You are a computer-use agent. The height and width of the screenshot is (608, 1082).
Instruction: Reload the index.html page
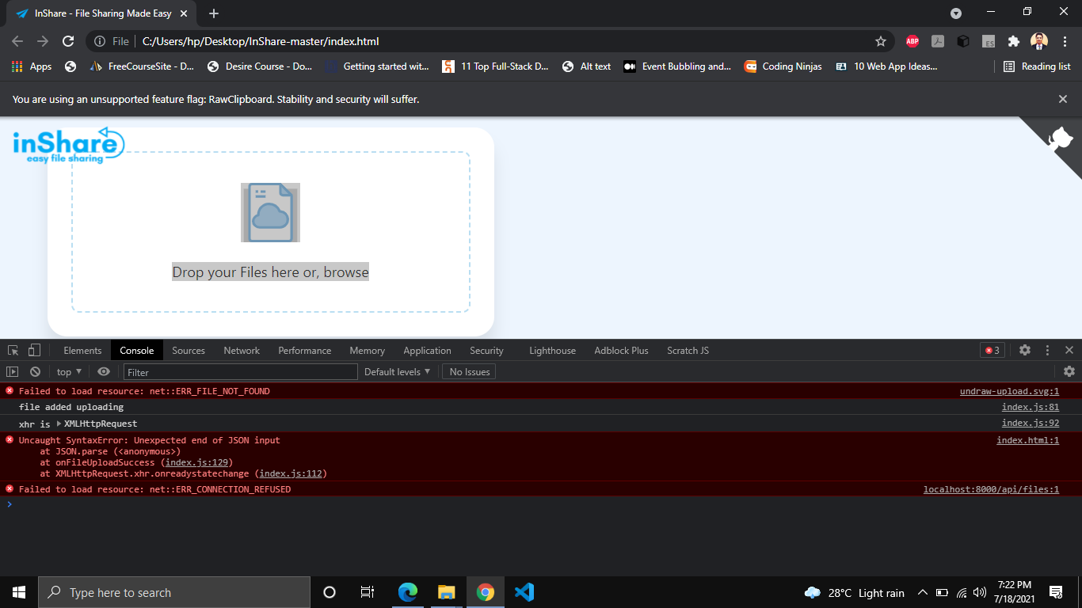(67, 40)
